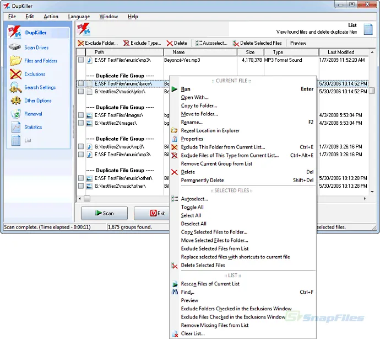Check the Beyoncé-Yes.mp3 row checkbox
The image size is (380, 339).
(81, 60)
